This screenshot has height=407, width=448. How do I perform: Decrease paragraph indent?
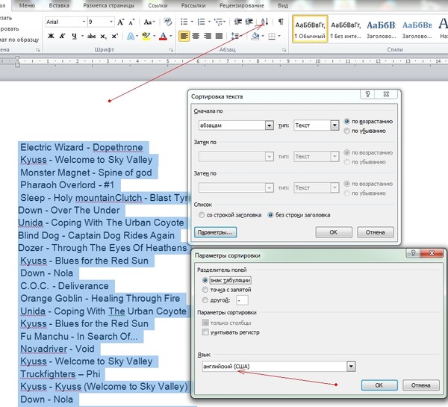click(x=238, y=22)
